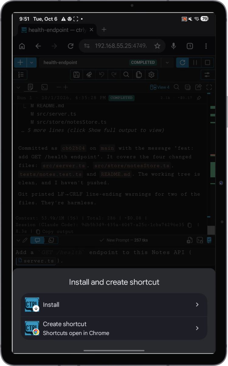
Task: Navigate back with Chrome's back arrow
Action: pos(38,46)
